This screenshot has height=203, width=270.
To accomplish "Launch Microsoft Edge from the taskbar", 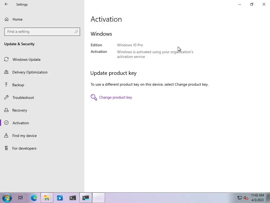I will point(34,198).
